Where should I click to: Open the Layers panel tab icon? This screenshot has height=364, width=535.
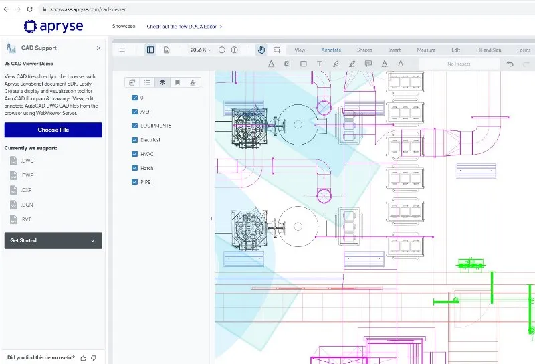tap(162, 82)
